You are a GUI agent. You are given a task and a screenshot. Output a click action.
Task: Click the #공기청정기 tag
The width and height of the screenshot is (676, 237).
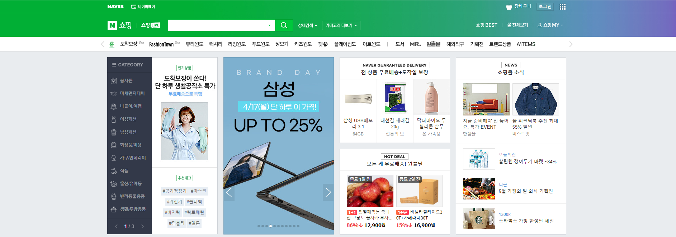click(174, 191)
